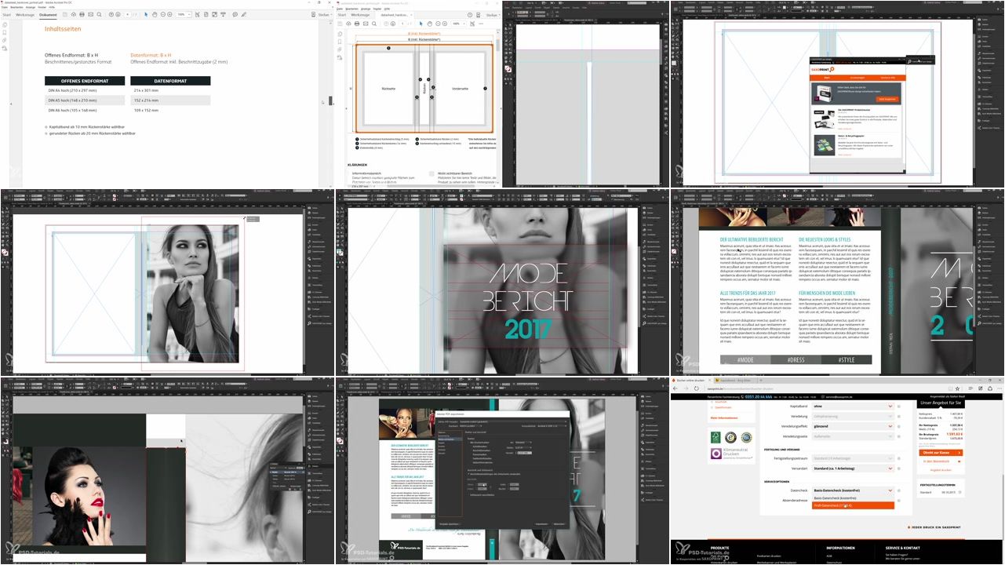Click Mehr Informationen link in browser sidebar
Viewport: 1005px width, 565px height.
coord(724,418)
